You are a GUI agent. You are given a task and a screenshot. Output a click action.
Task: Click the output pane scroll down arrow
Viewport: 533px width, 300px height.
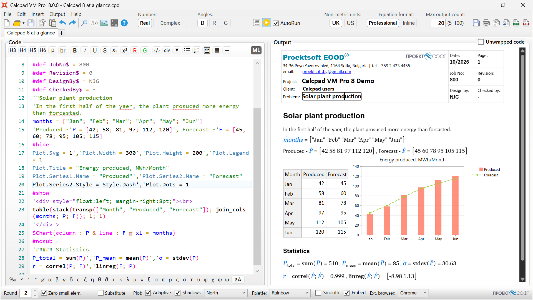[522, 279]
